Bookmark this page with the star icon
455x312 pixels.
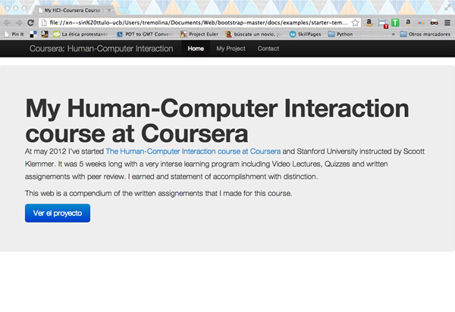(355, 23)
